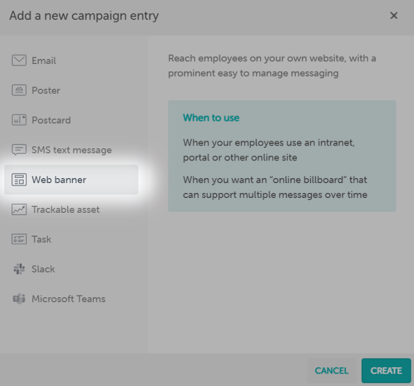Click the Poster icon
This screenshot has height=386, width=414.
pos(19,90)
